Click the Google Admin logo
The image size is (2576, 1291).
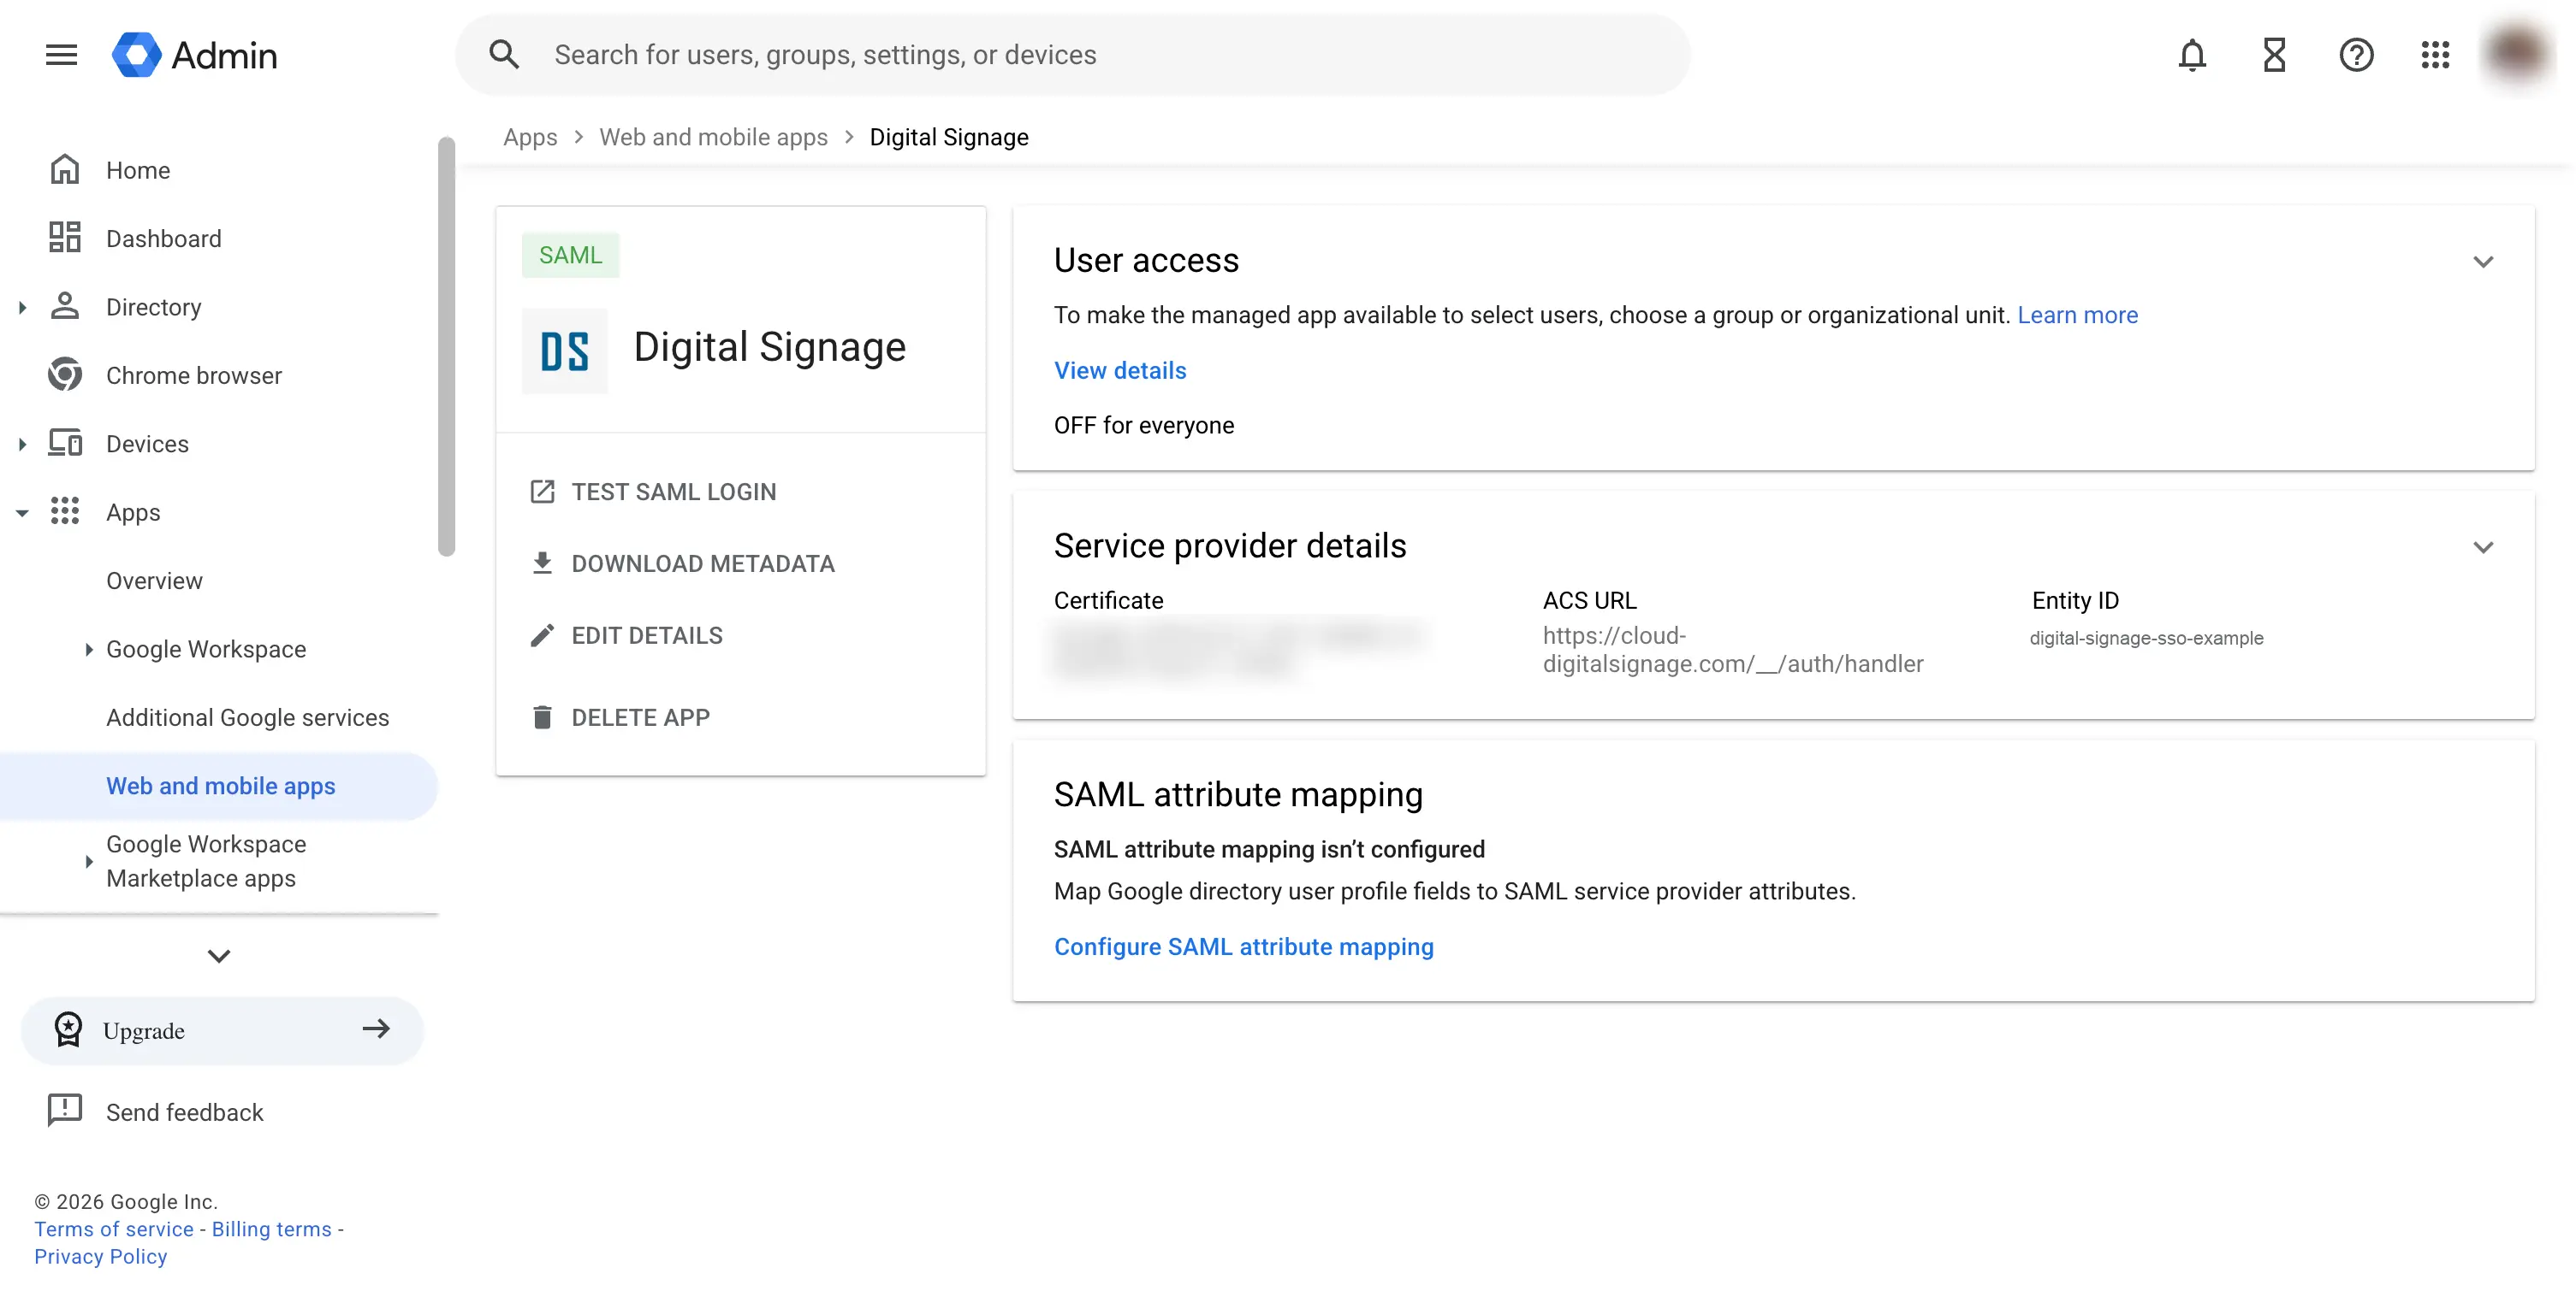tap(195, 55)
